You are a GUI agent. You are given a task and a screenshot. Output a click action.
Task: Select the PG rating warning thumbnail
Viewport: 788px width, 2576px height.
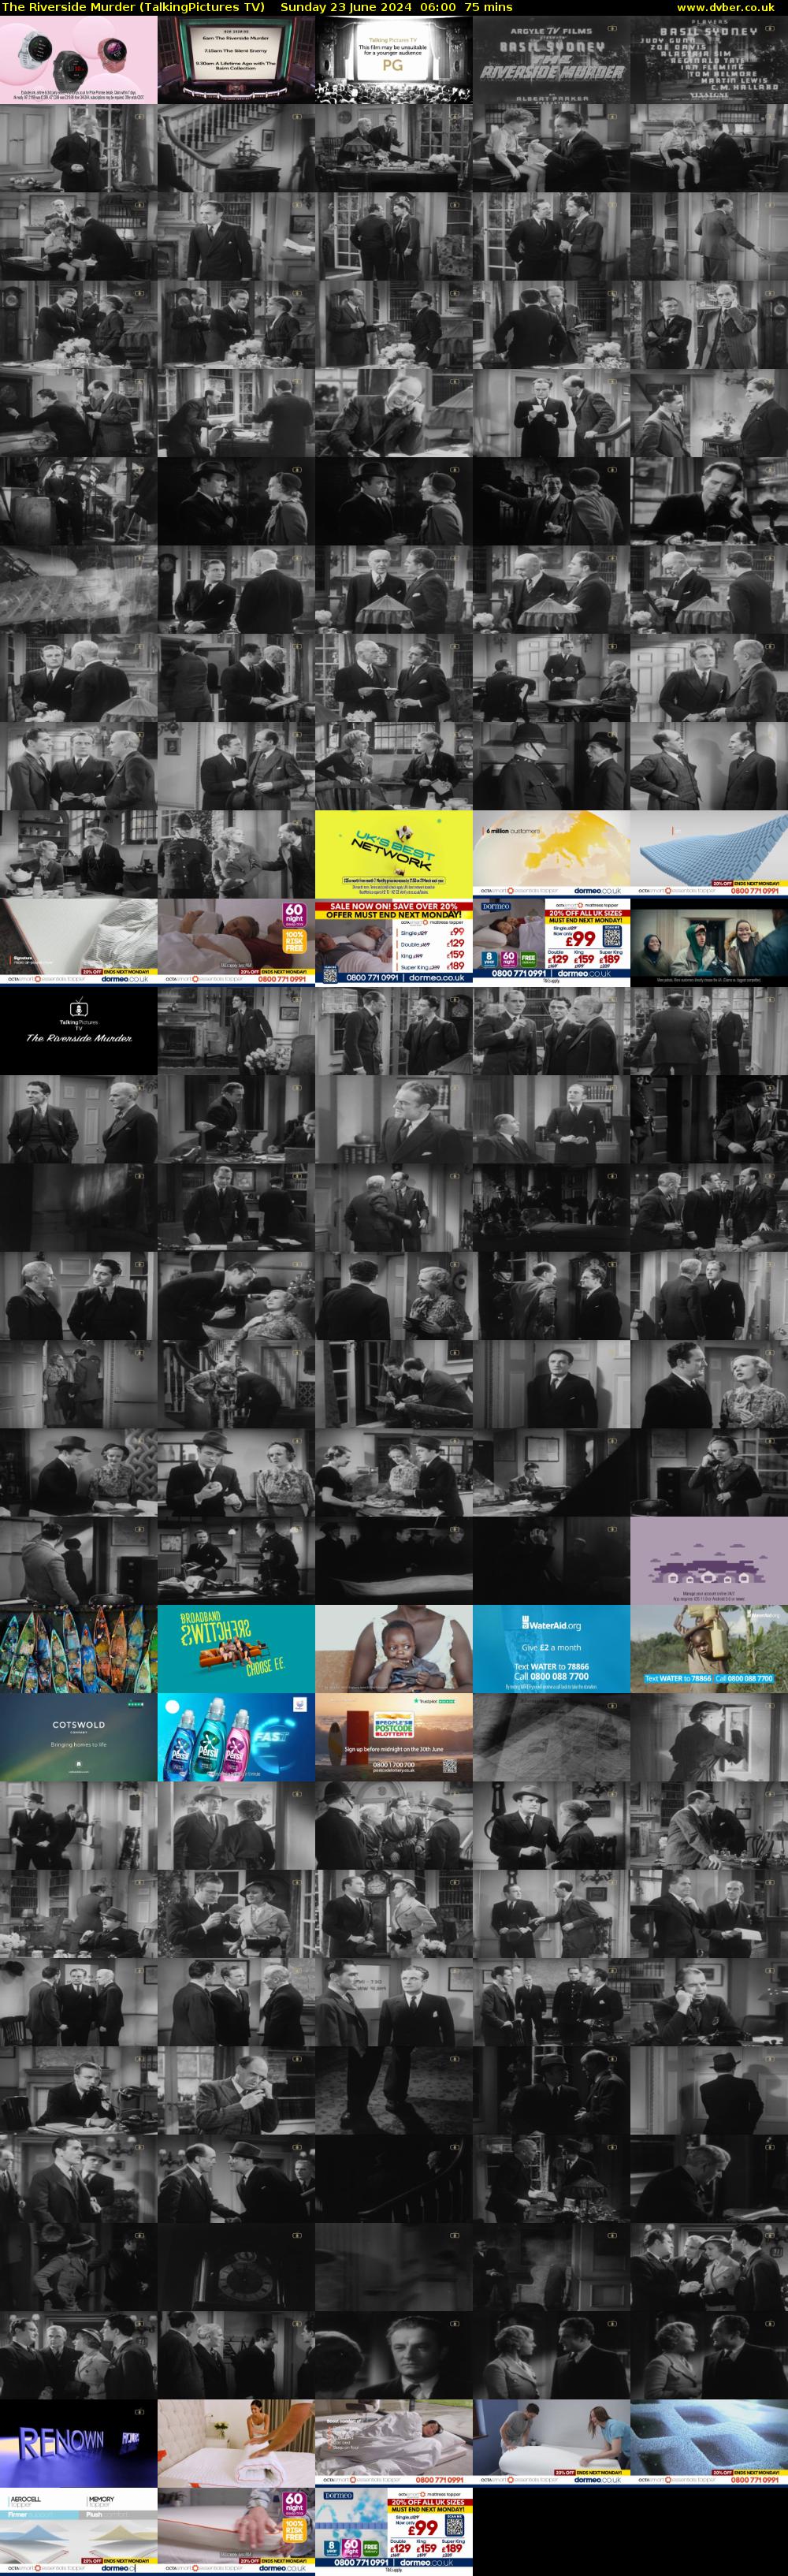click(394, 60)
